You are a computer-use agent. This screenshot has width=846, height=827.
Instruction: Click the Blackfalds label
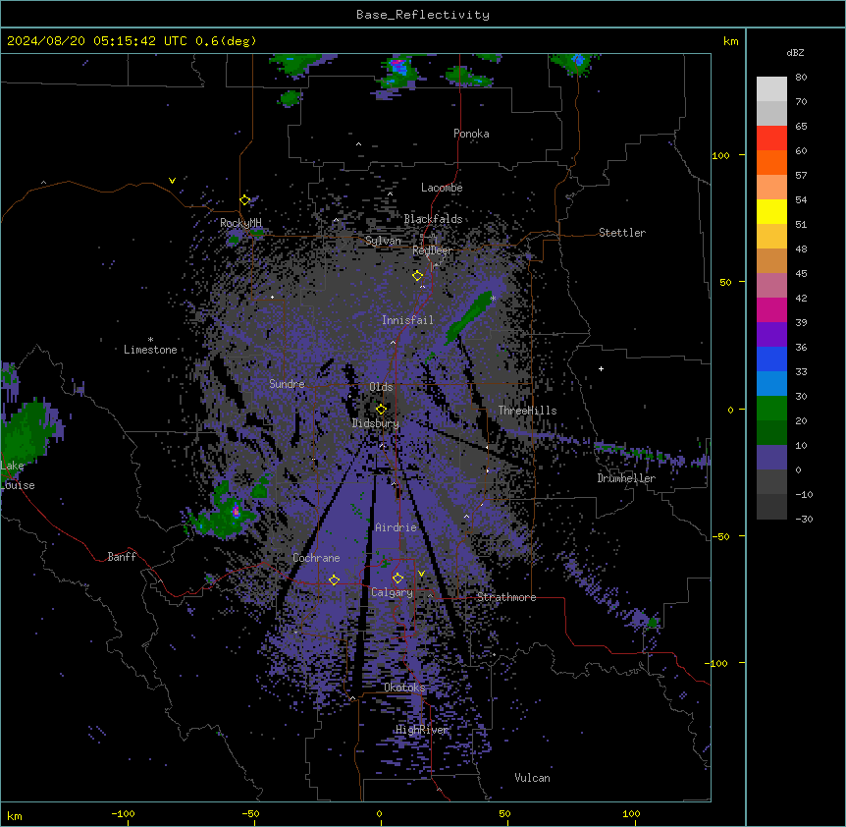[433, 219]
